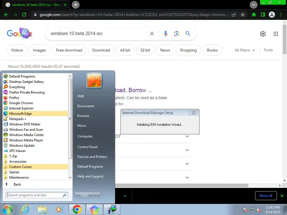Screen dimensions: 287x215
Task: Click Show all in the downloads bar
Action: (266, 196)
